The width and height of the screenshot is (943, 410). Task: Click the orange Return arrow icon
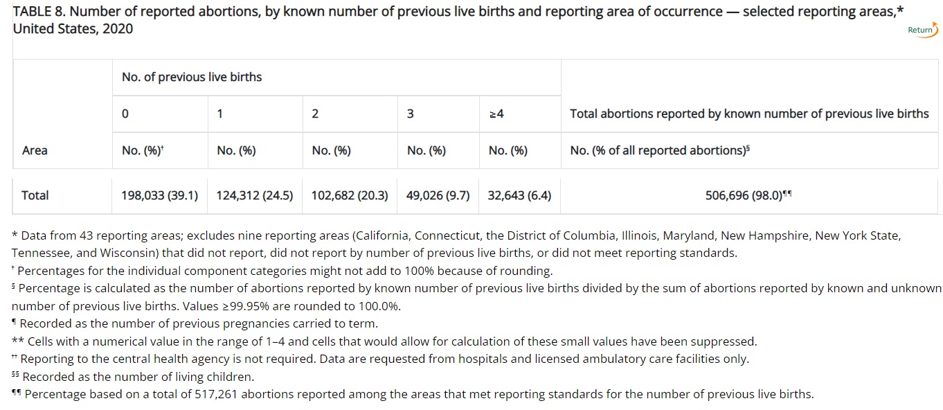936,30
